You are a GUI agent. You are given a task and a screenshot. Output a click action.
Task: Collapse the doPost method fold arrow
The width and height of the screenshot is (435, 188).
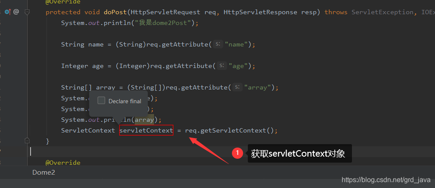tap(27, 12)
